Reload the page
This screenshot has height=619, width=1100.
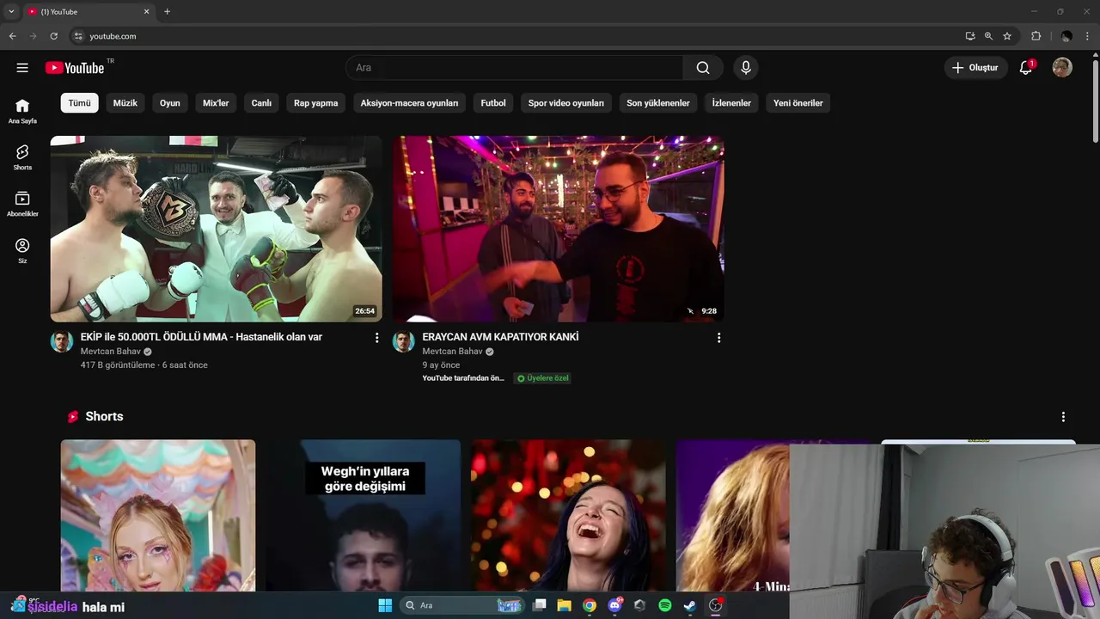coord(53,36)
